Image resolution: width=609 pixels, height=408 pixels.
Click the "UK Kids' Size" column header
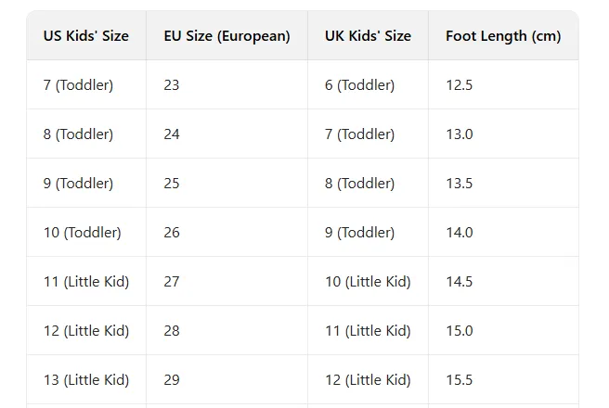pyautogui.click(x=368, y=36)
